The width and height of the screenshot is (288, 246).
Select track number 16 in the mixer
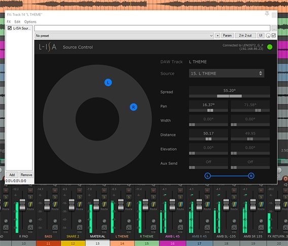(x=173, y=243)
